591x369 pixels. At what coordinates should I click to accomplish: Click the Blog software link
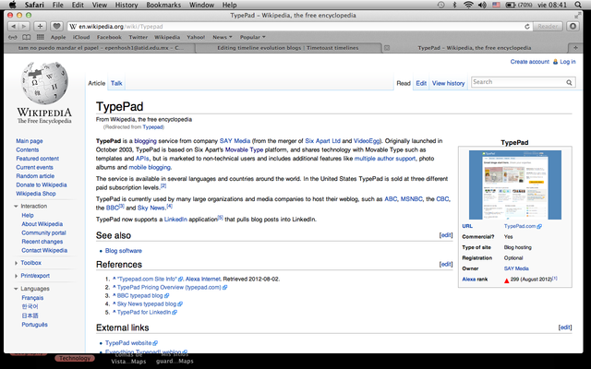click(x=124, y=251)
